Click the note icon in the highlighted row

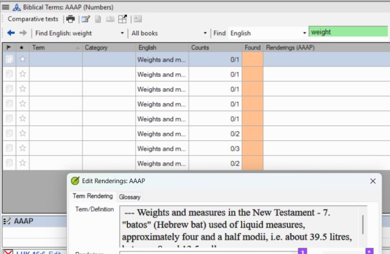click(9, 59)
